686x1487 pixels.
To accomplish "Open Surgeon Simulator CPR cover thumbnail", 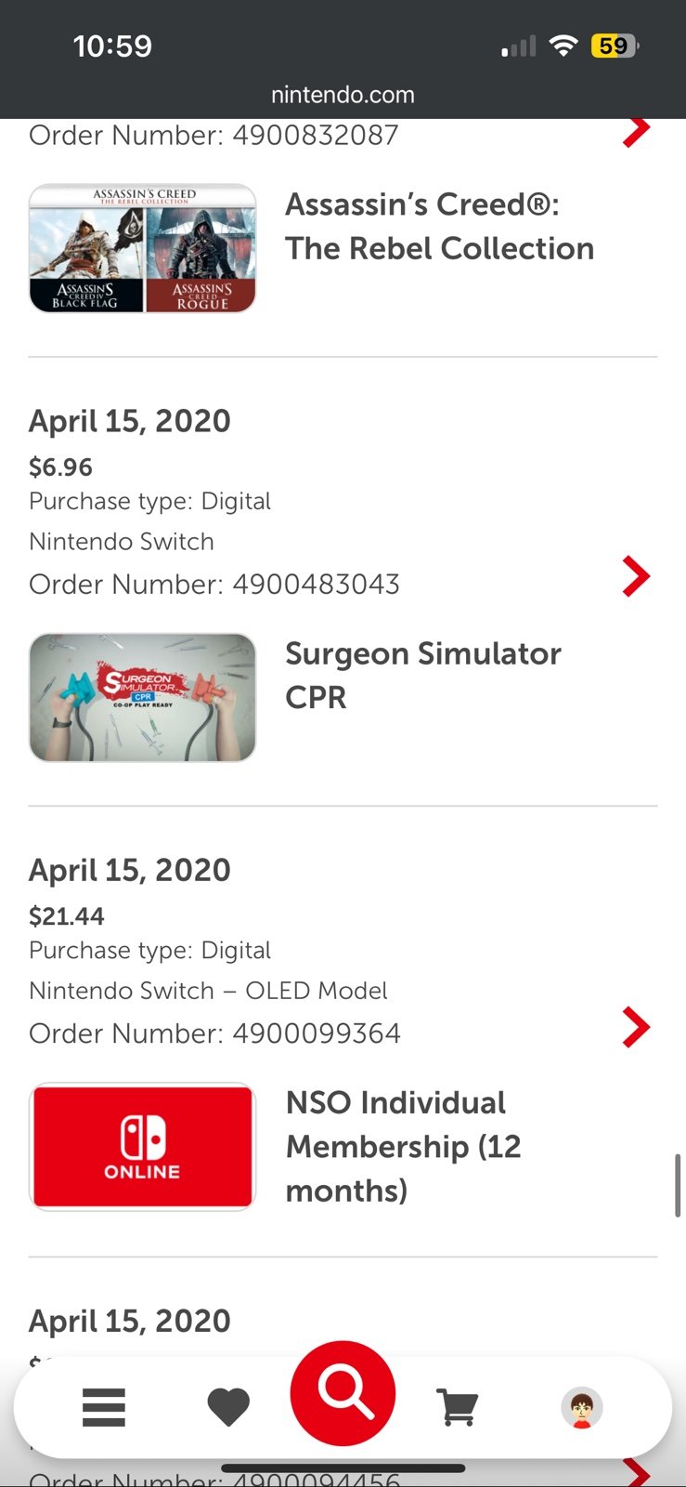I will tap(143, 697).
